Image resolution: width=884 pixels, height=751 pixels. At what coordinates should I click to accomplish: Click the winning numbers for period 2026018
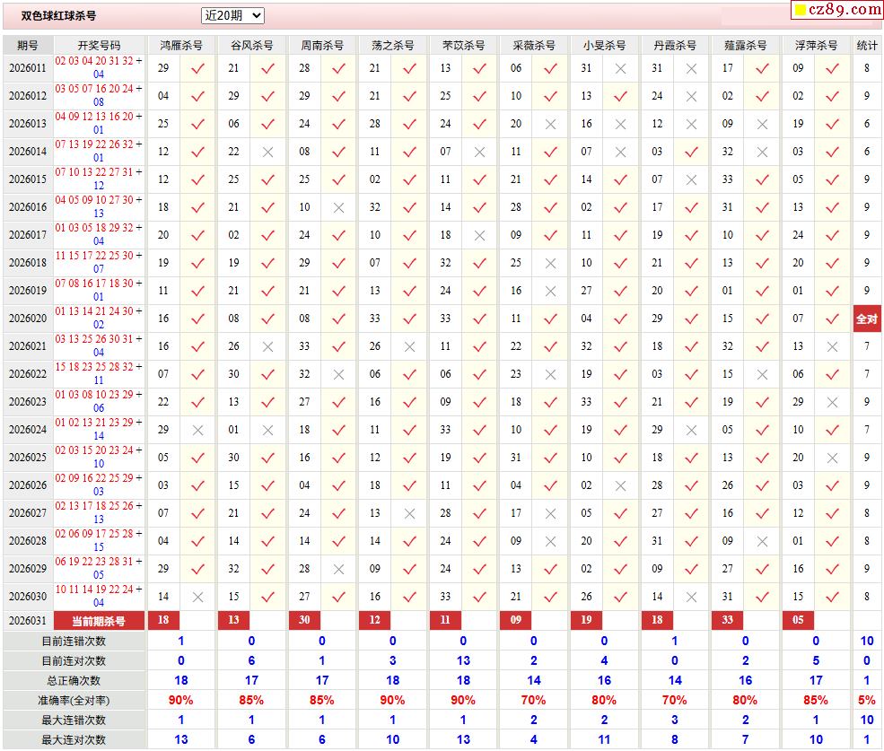point(99,263)
